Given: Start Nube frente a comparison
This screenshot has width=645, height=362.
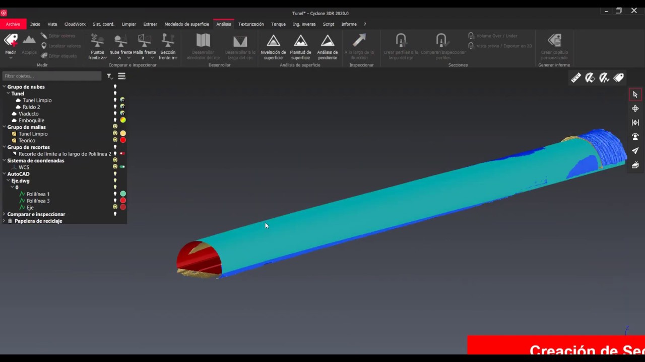Looking at the screenshot, I should [x=120, y=46].
